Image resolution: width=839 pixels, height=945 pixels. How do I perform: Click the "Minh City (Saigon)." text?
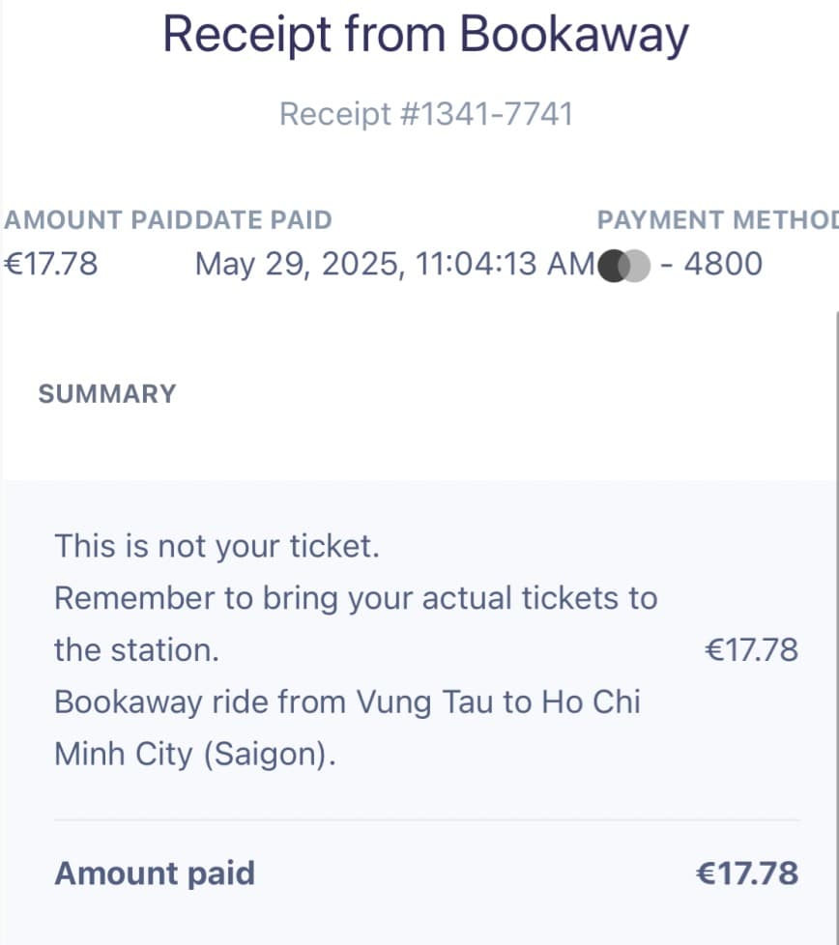coord(194,754)
